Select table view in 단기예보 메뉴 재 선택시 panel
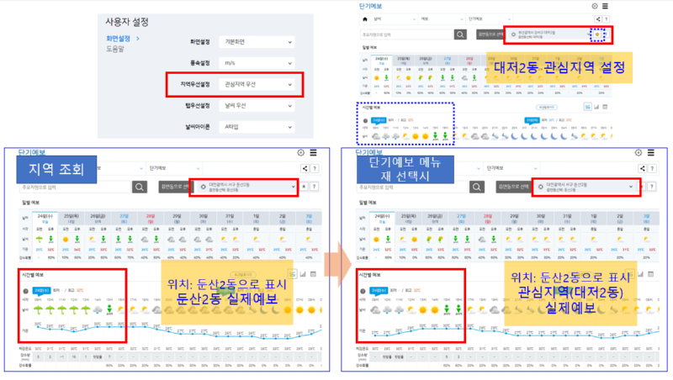The height and width of the screenshot is (380, 673). pyautogui.click(x=651, y=274)
